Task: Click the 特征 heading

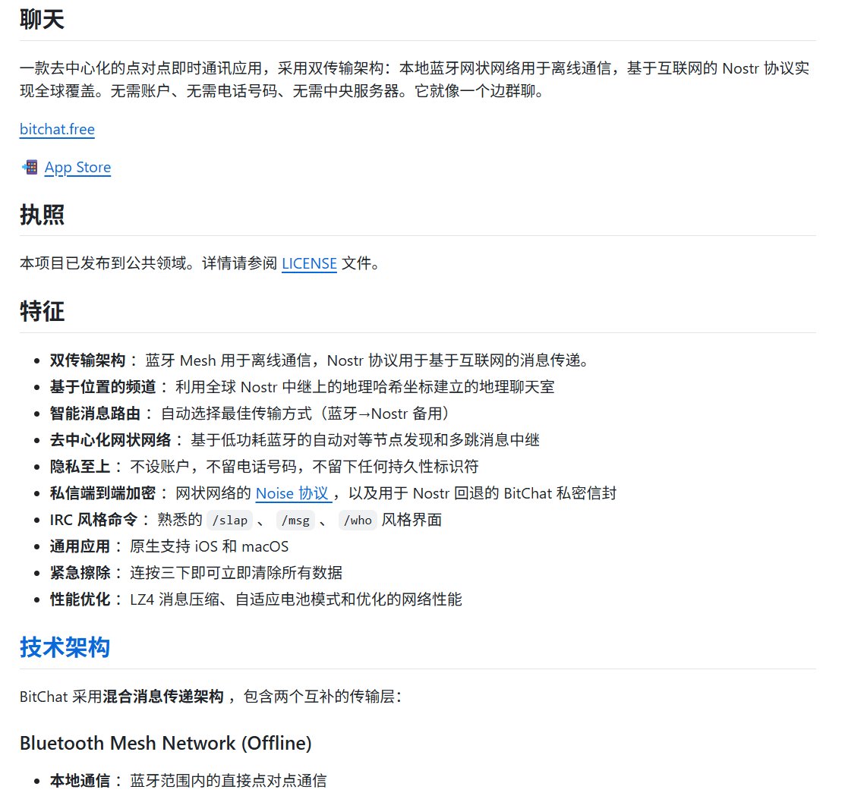Action: [x=42, y=311]
